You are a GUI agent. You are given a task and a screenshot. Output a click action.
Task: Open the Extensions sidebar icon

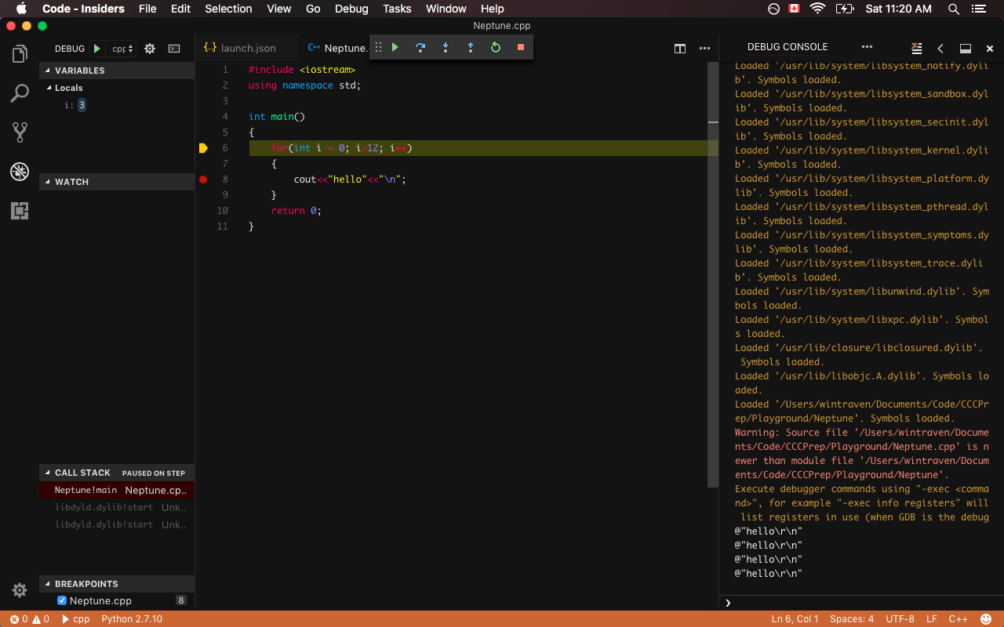pos(20,210)
